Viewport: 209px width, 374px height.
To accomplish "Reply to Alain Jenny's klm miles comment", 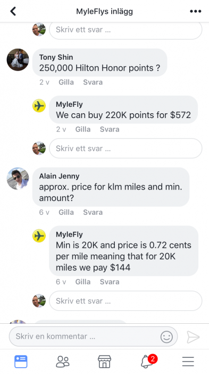I will (93, 212).
